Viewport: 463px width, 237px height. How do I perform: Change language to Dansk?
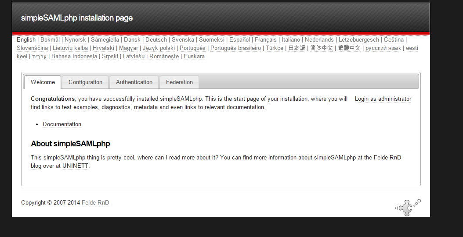click(132, 40)
